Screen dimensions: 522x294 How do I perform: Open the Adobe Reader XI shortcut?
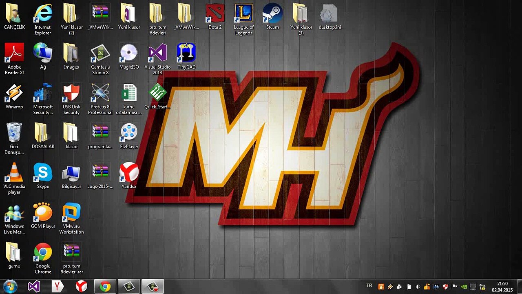tap(14, 59)
